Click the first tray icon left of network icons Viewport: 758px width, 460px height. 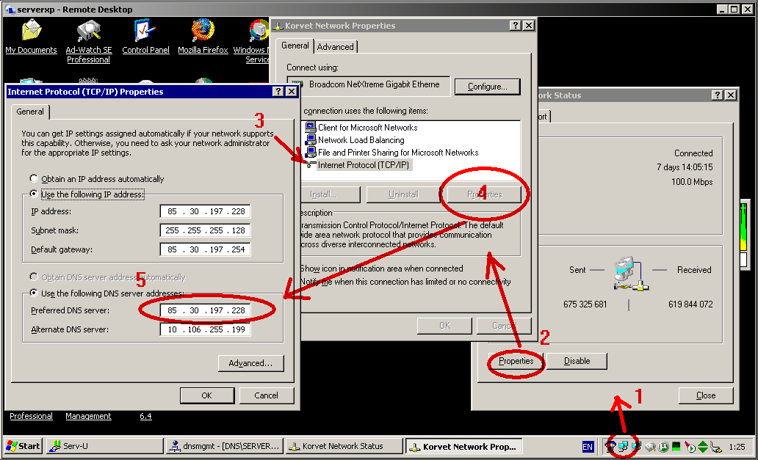611,447
